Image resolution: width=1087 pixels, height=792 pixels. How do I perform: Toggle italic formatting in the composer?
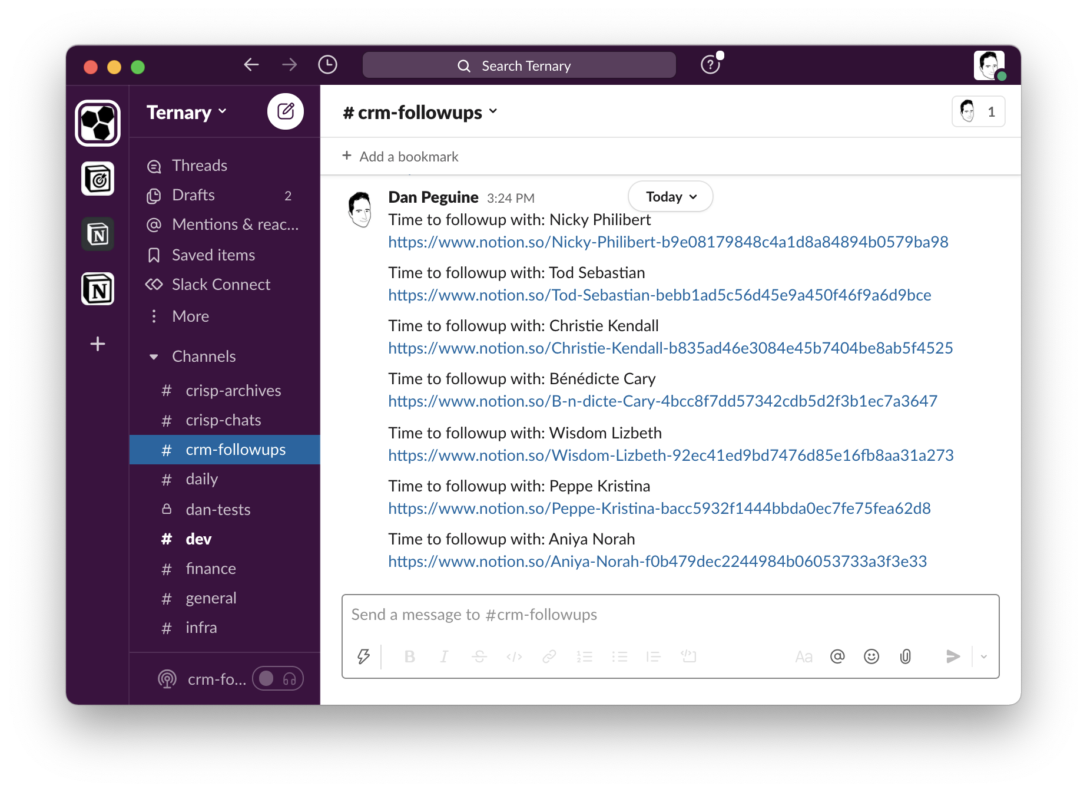point(444,656)
